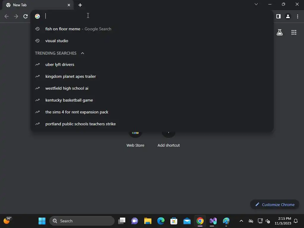Open the Google apps grid

(x=294, y=32)
